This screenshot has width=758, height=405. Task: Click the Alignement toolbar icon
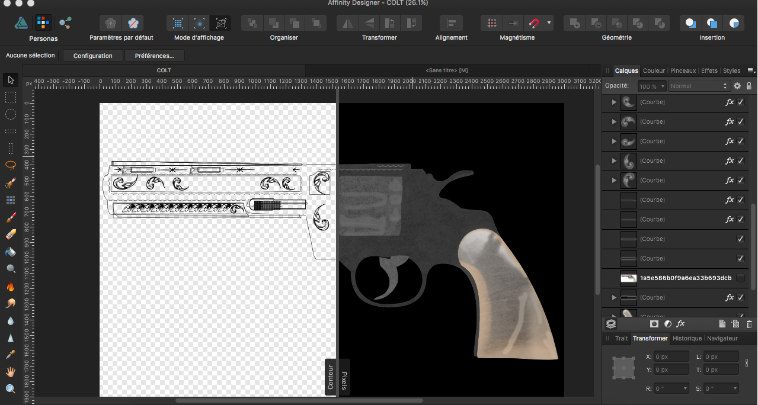pos(452,23)
